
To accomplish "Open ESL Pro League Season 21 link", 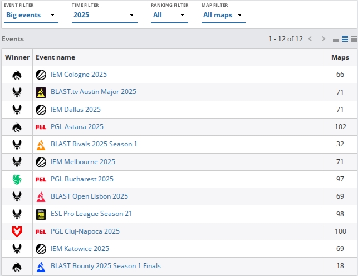I will pyautogui.click(x=91, y=214).
